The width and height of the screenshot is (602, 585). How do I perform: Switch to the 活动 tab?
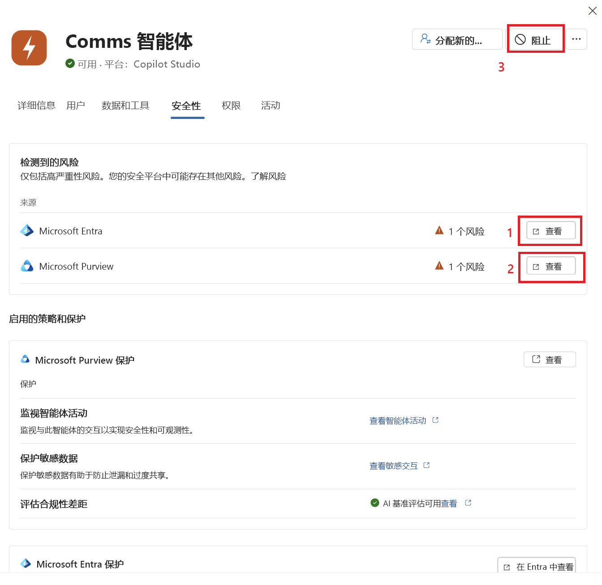point(271,106)
